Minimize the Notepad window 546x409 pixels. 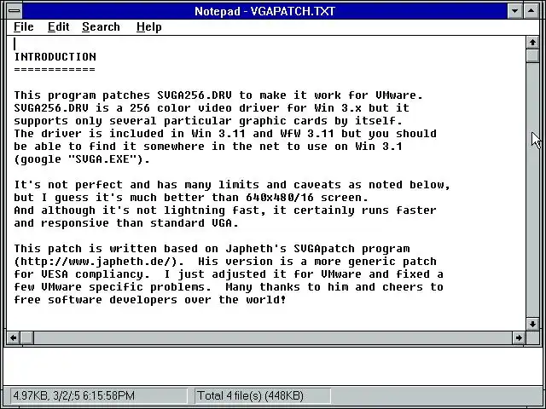[514, 11]
